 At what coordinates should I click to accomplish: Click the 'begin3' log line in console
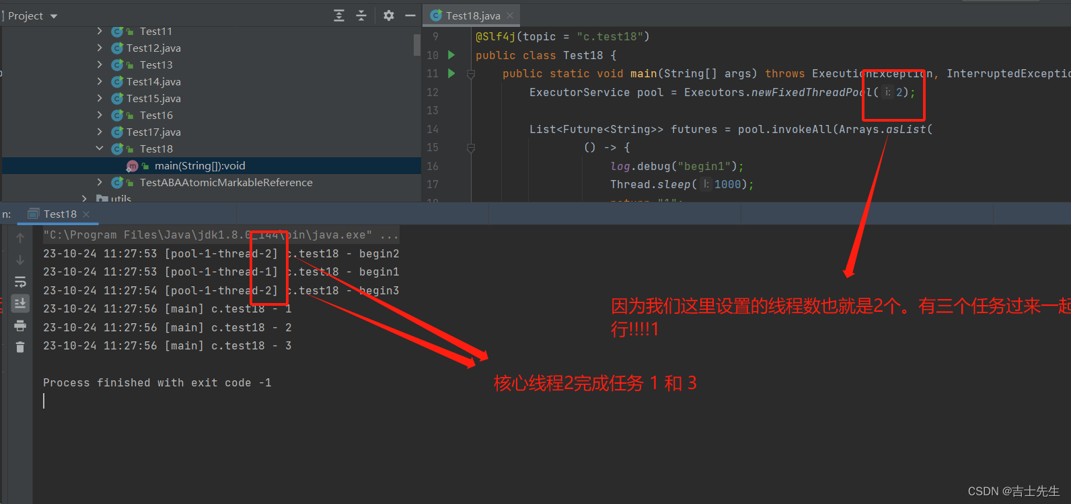(221, 290)
